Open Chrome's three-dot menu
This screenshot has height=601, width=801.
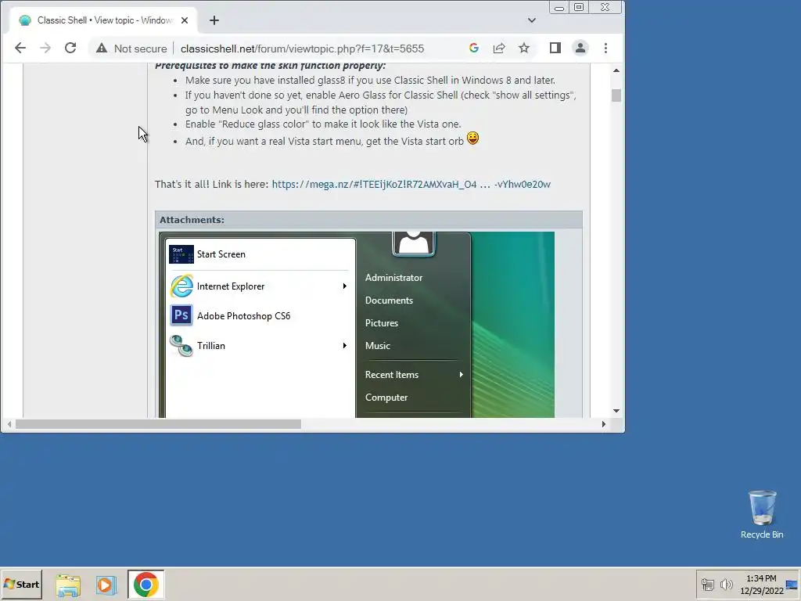click(606, 48)
